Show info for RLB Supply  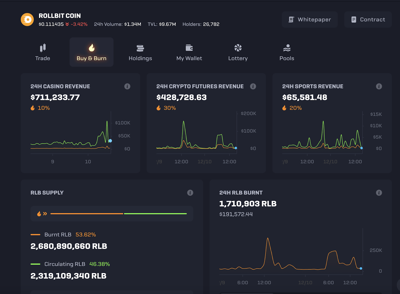(190, 193)
